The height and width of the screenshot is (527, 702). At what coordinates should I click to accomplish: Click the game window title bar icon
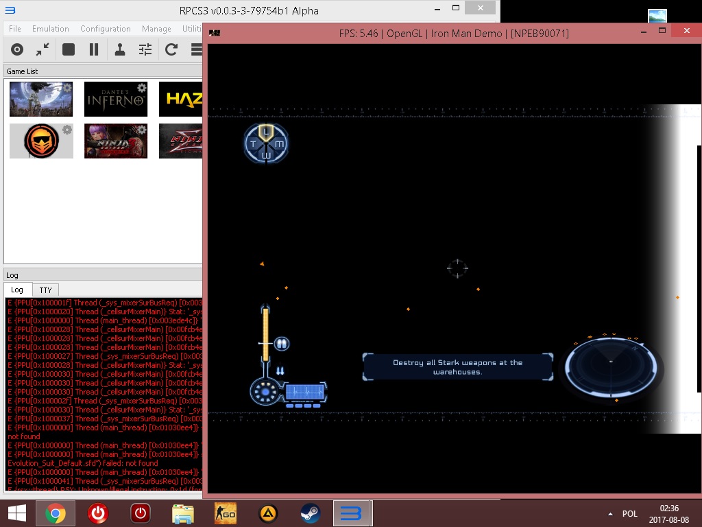pyautogui.click(x=215, y=33)
